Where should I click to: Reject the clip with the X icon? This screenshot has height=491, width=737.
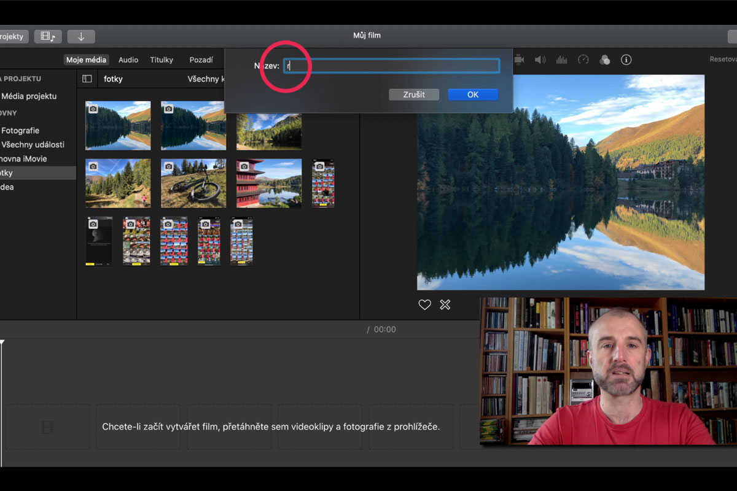pyautogui.click(x=445, y=304)
